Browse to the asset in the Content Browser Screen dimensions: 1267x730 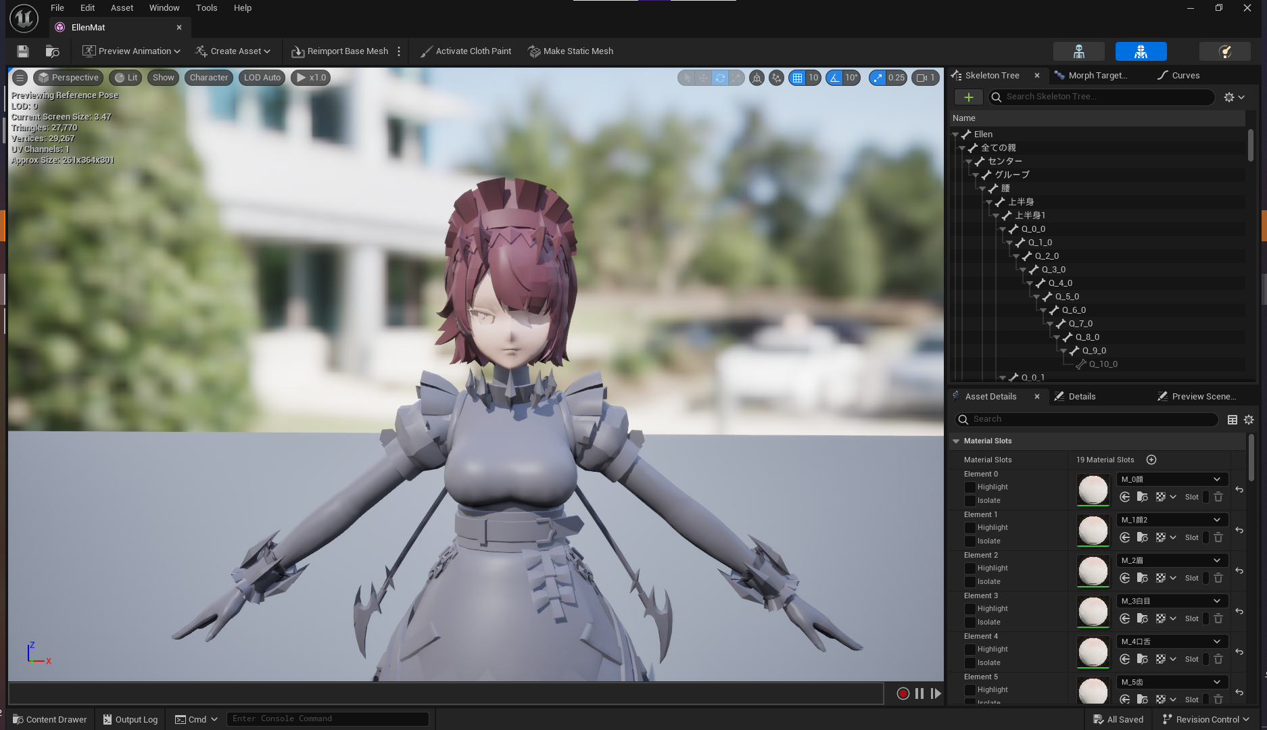coord(52,51)
